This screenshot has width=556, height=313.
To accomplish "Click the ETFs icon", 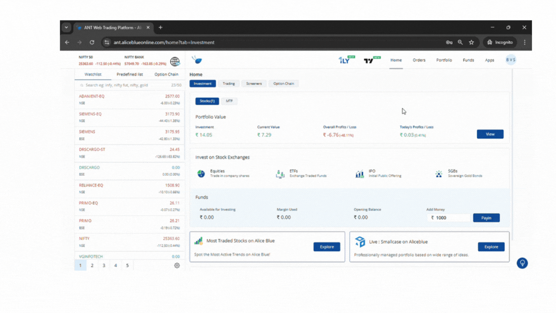I will click(280, 174).
